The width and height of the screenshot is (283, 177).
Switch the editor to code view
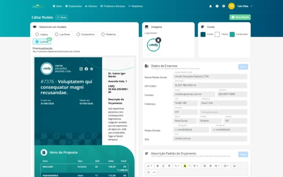tap(154, 172)
